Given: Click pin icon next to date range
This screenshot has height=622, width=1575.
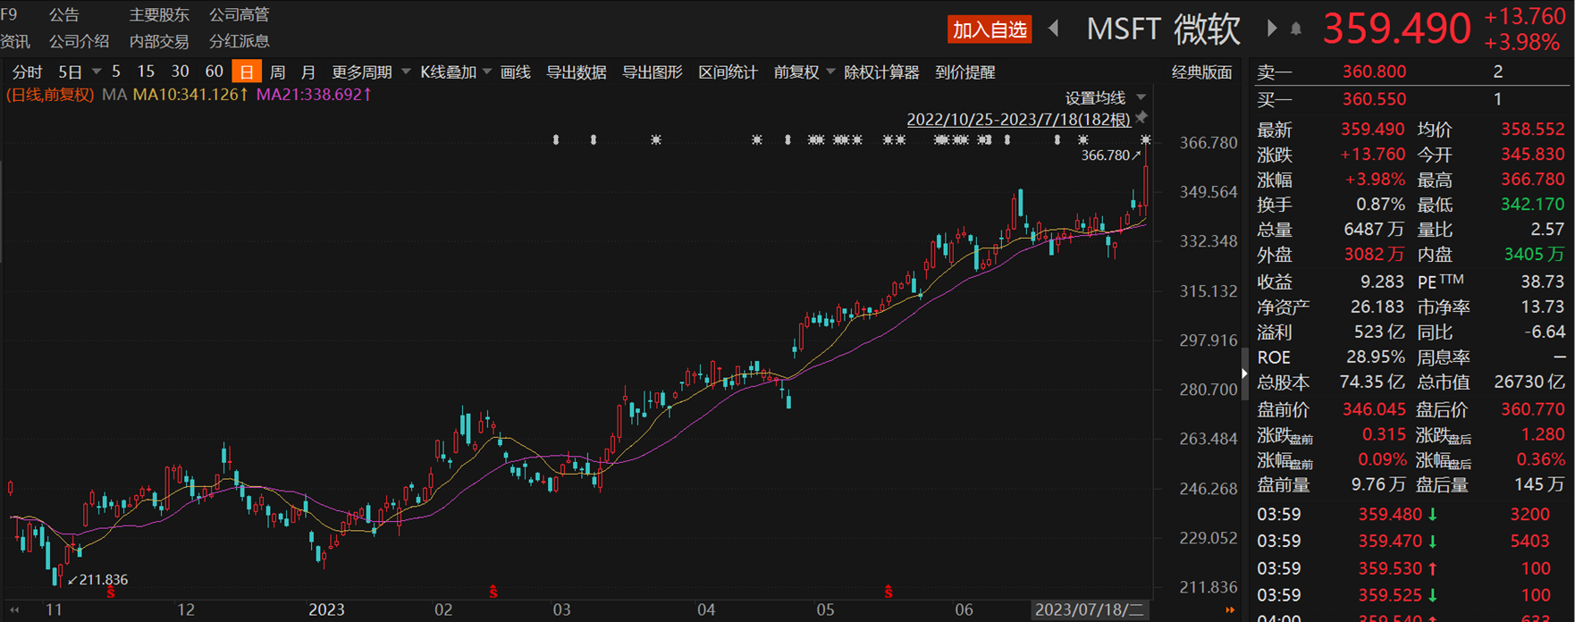Looking at the screenshot, I should tap(1141, 118).
